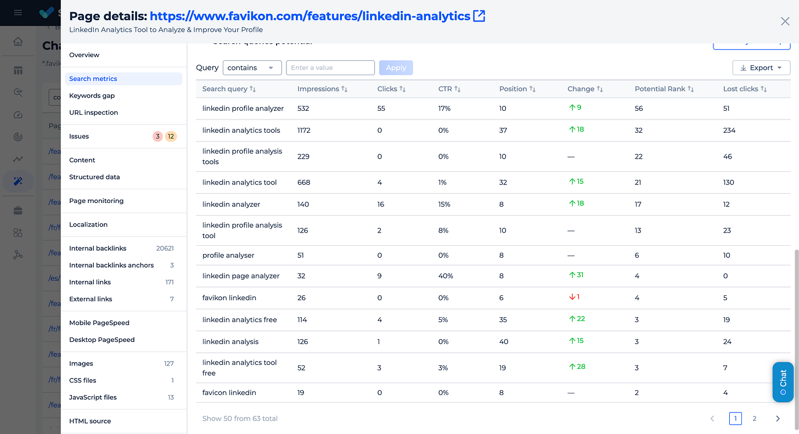The width and height of the screenshot is (799, 434).
Task: Select the magic wand icon in sidebar
Action: tap(18, 181)
